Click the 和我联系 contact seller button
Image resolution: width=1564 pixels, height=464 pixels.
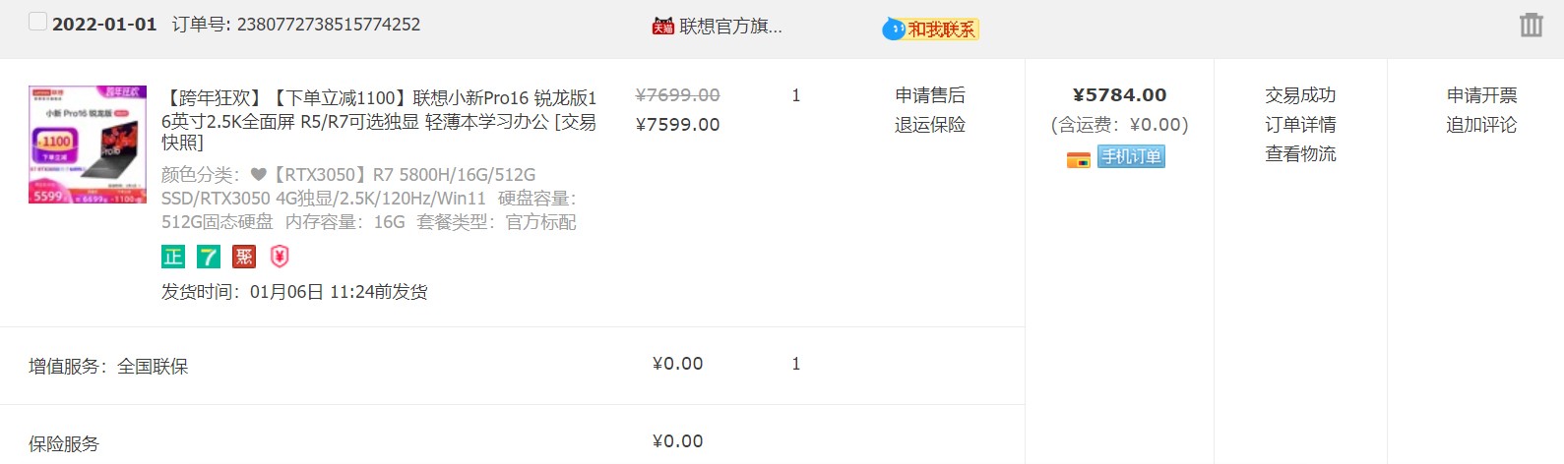pyautogui.click(x=942, y=29)
